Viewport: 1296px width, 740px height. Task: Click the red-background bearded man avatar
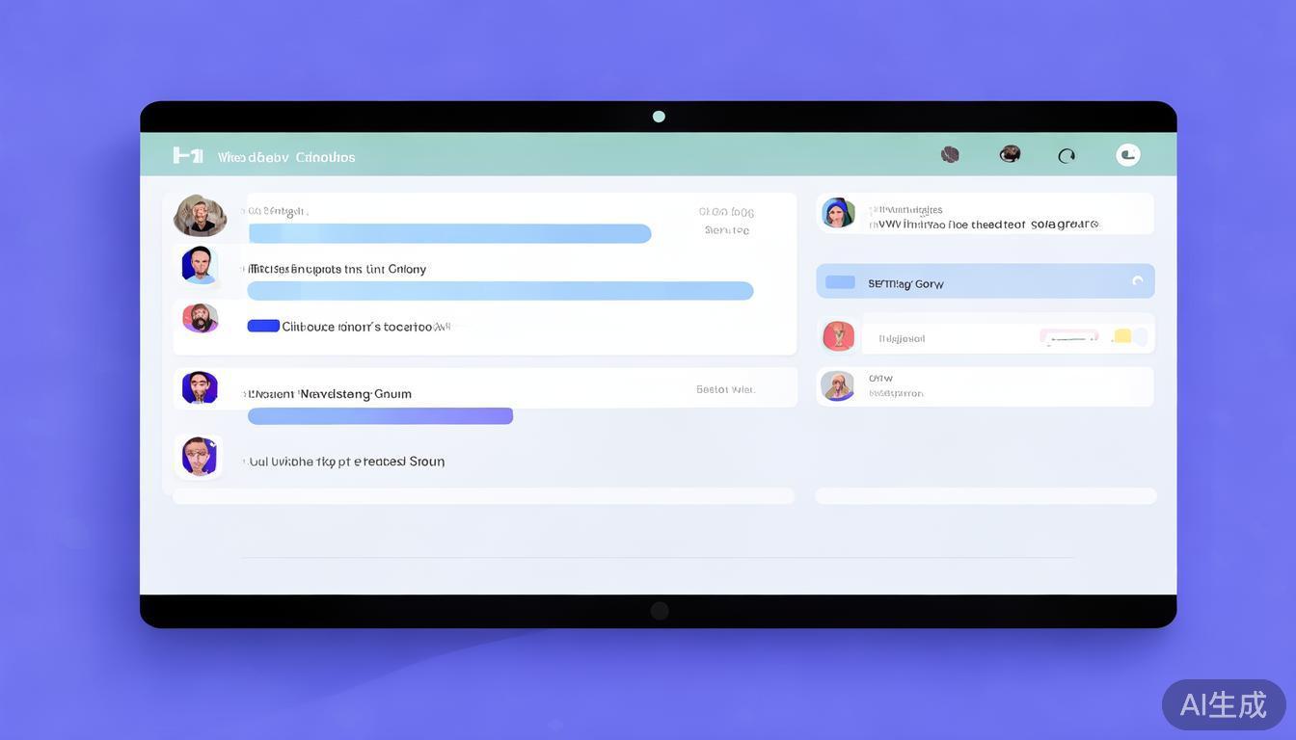[x=201, y=318]
